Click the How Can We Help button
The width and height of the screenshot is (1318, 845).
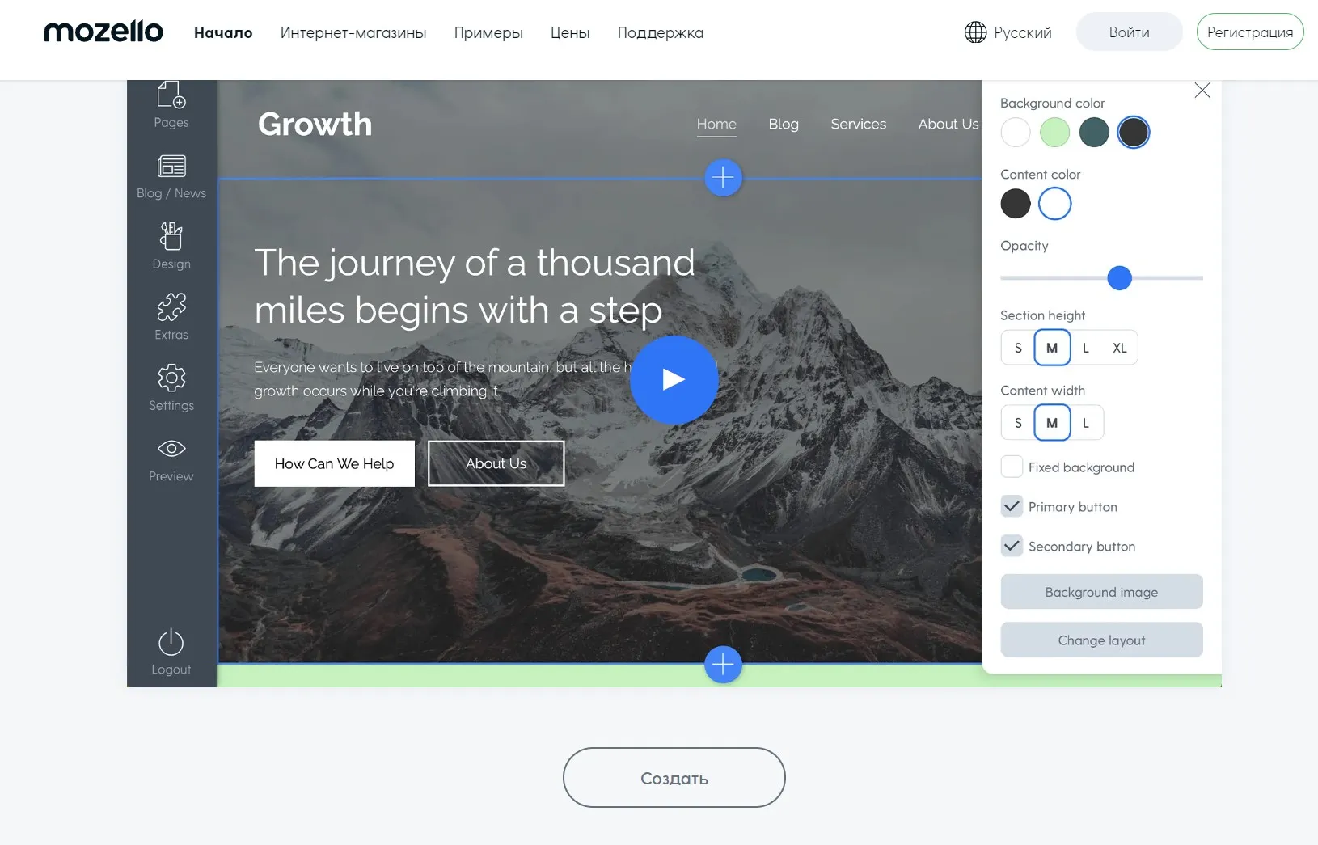(334, 463)
